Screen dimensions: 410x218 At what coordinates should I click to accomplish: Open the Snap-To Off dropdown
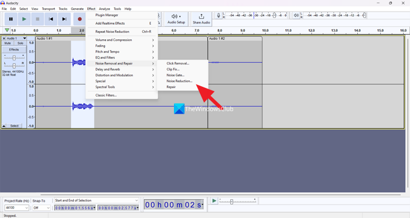pos(42,207)
